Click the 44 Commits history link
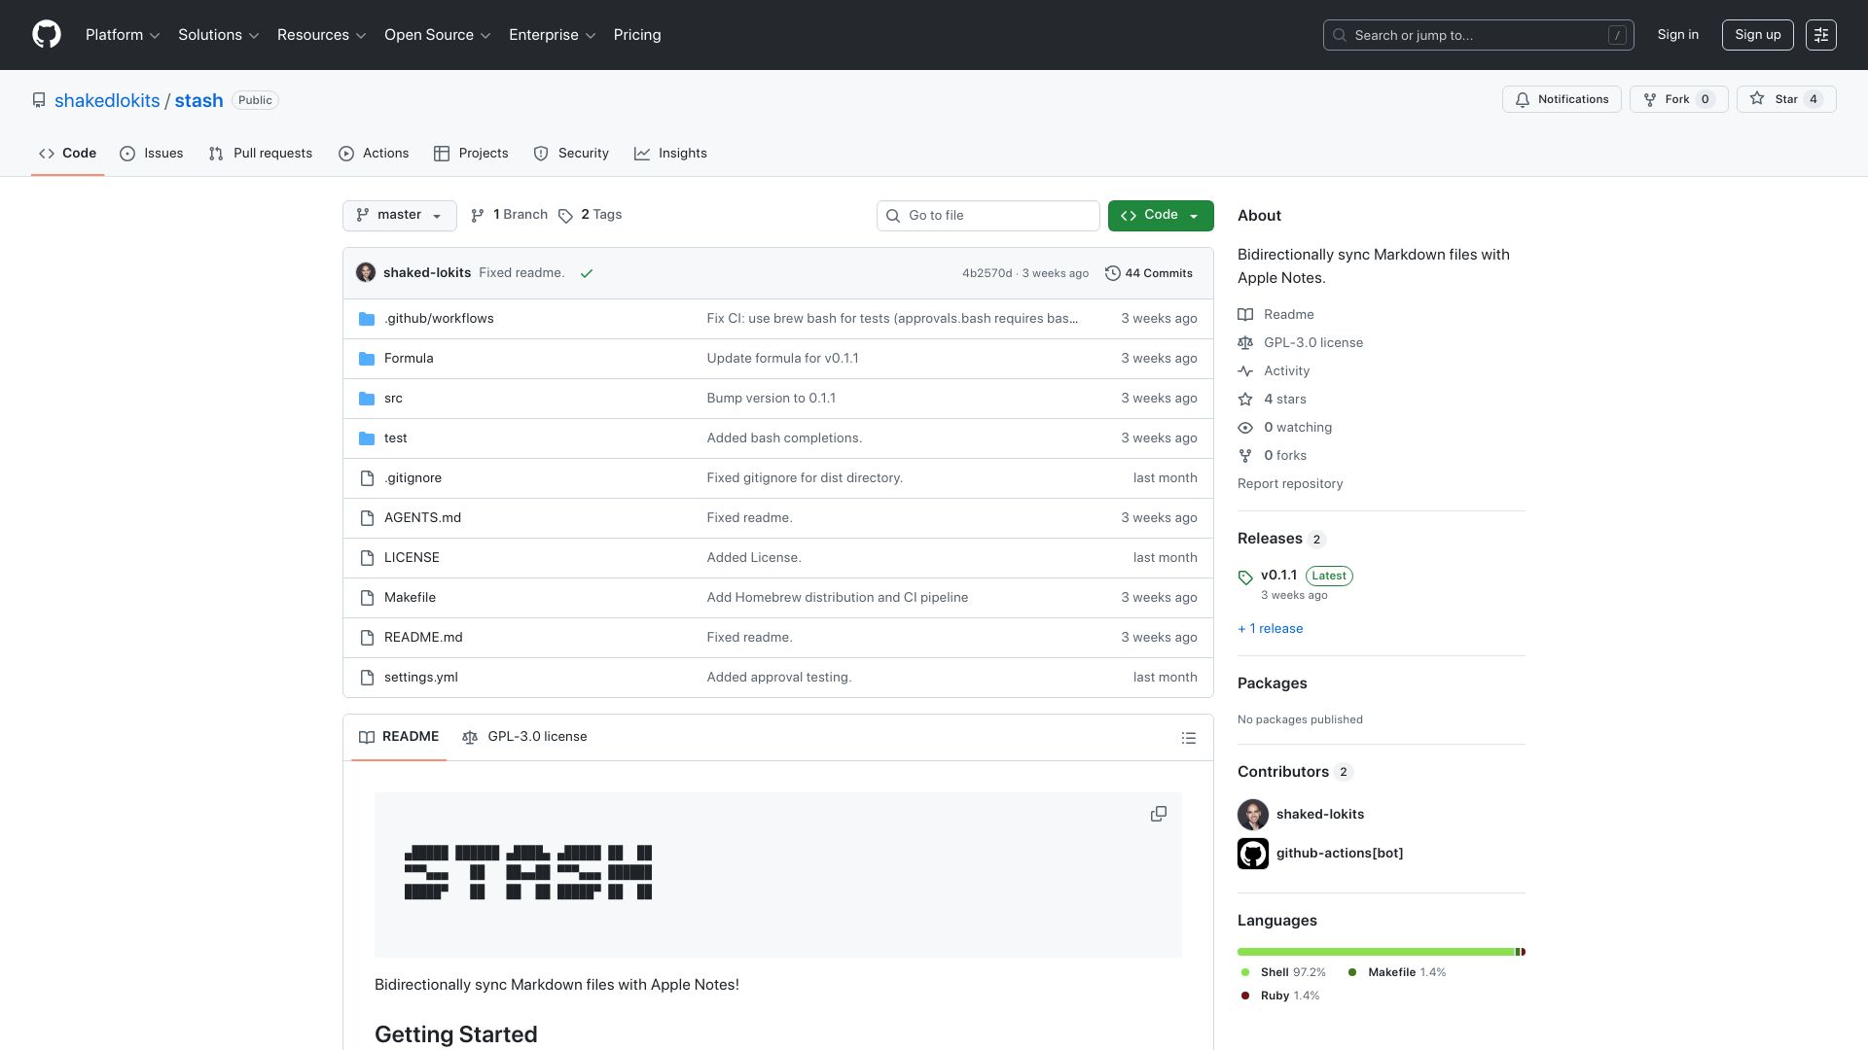 pyautogui.click(x=1149, y=273)
